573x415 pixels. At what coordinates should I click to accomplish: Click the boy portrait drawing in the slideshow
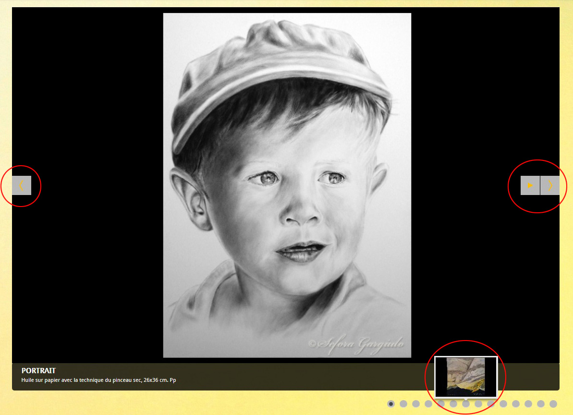pyautogui.click(x=287, y=185)
